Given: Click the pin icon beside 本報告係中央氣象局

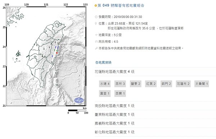Looking at the screenshot, I should (96, 48).
